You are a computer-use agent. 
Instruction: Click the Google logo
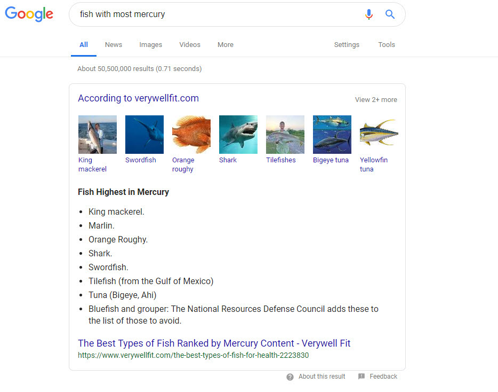(x=29, y=14)
